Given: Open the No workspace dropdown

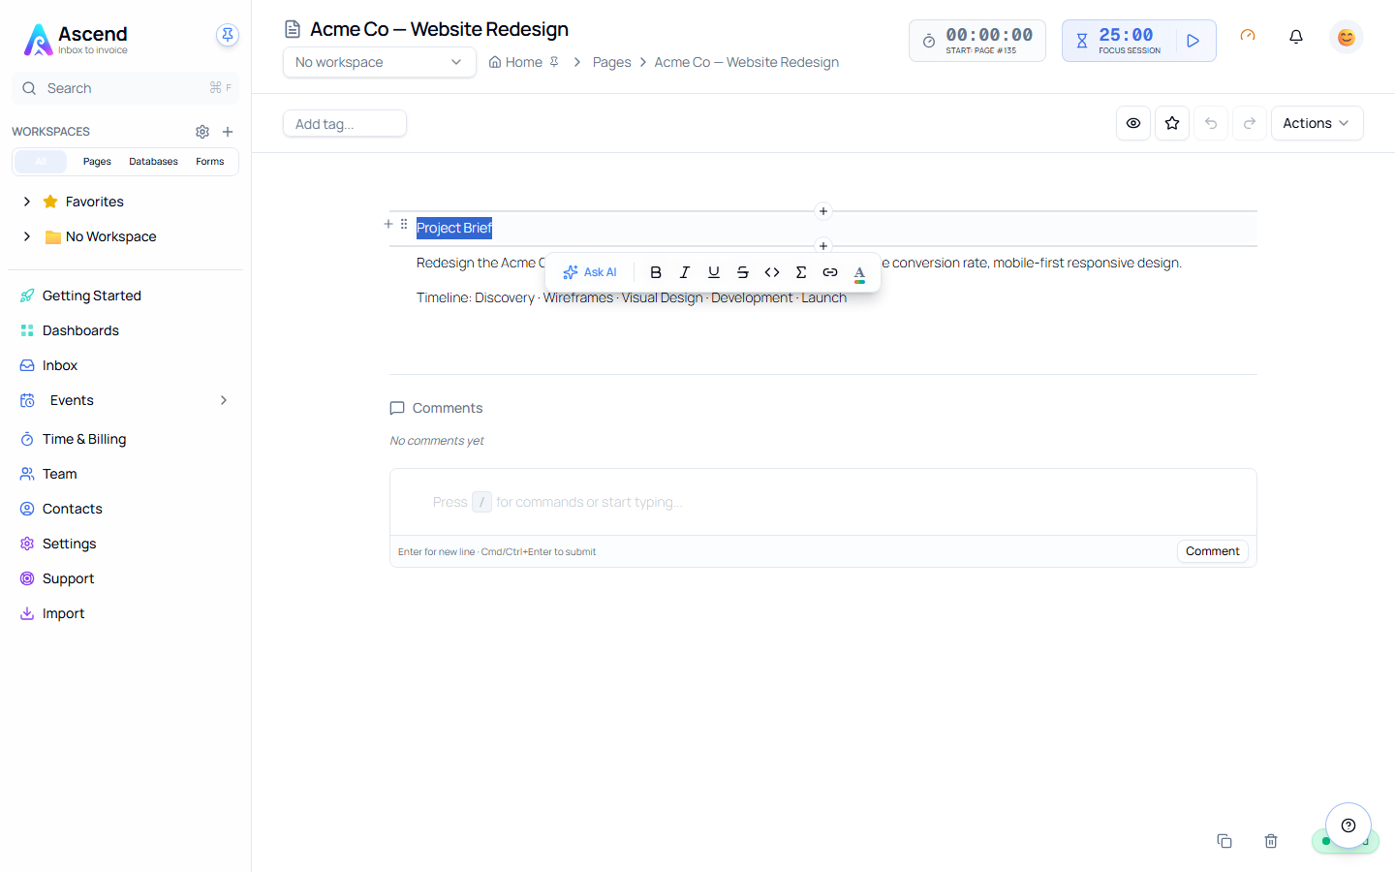Looking at the screenshot, I should pyautogui.click(x=379, y=62).
